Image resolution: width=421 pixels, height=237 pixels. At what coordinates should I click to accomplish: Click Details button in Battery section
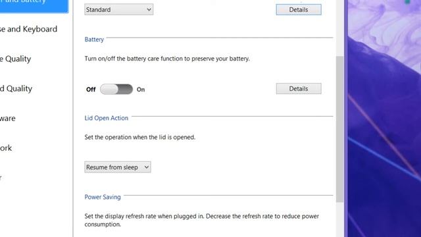point(299,89)
